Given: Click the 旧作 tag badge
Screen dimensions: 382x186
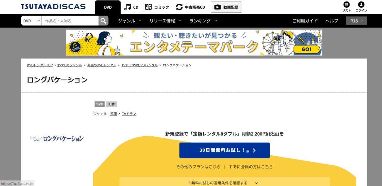Looking at the screenshot, I should point(112,104).
